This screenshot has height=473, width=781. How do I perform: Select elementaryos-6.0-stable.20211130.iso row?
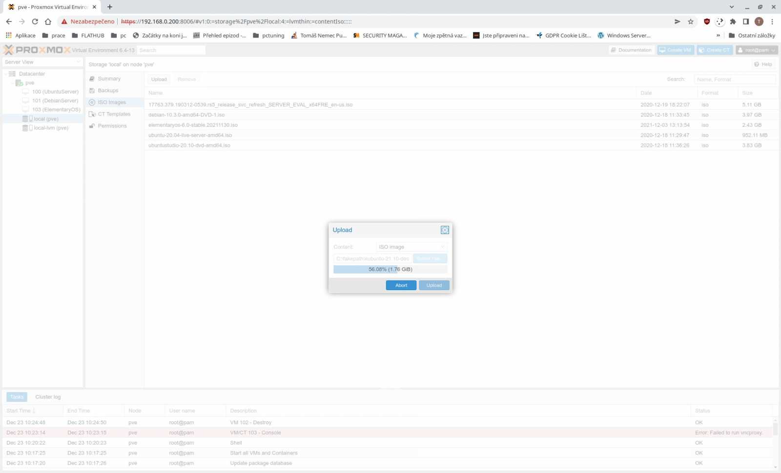tap(461, 125)
